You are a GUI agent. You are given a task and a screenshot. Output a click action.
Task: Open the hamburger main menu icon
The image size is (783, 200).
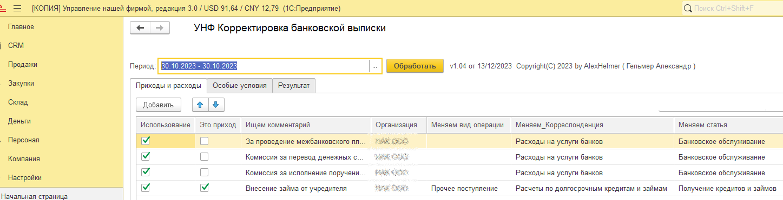17,8
